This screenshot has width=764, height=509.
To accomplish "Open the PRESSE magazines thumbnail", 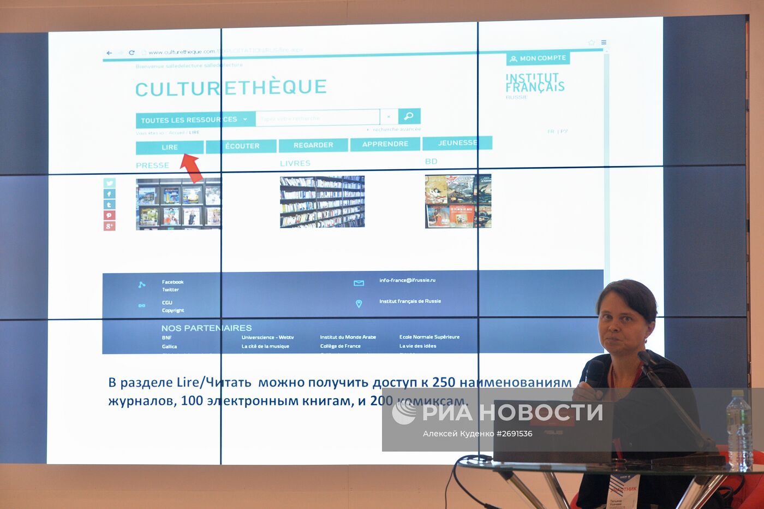I will [178, 204].
